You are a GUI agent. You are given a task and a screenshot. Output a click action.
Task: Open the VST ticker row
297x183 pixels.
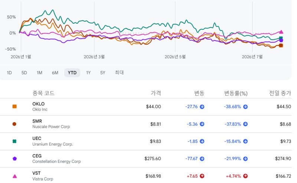(x=146, y=176)
